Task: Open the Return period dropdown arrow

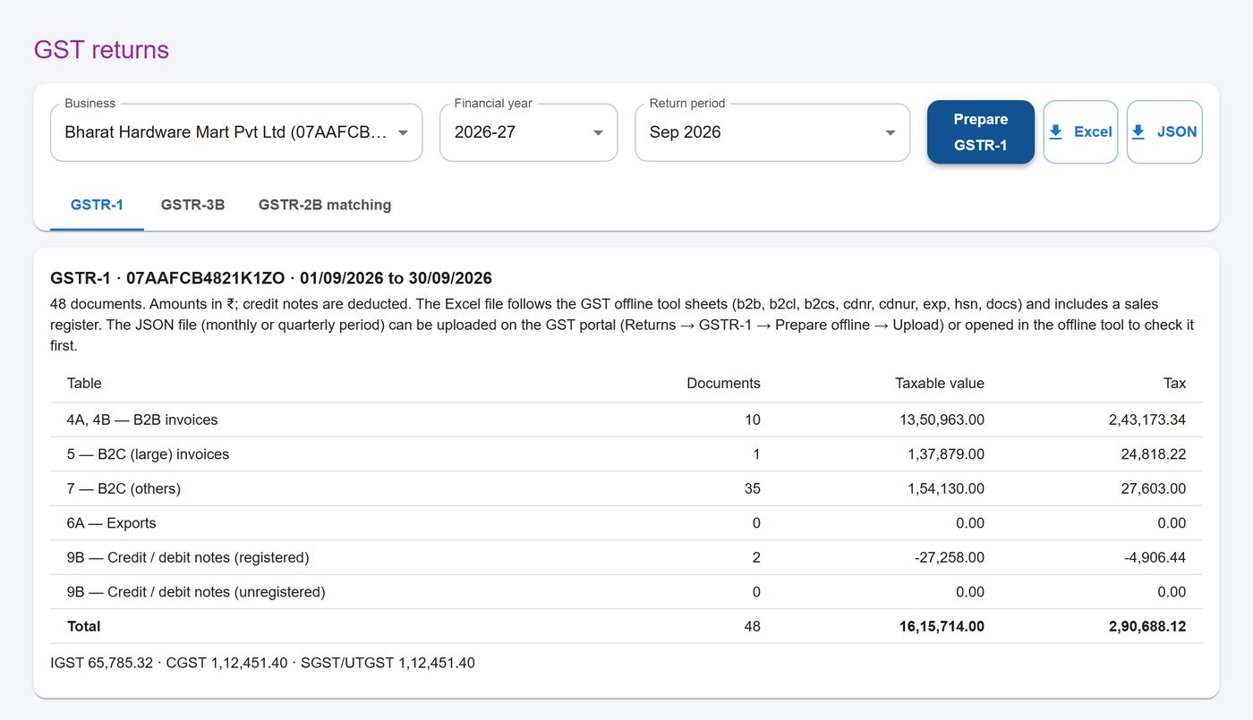Action: (891, 132)
